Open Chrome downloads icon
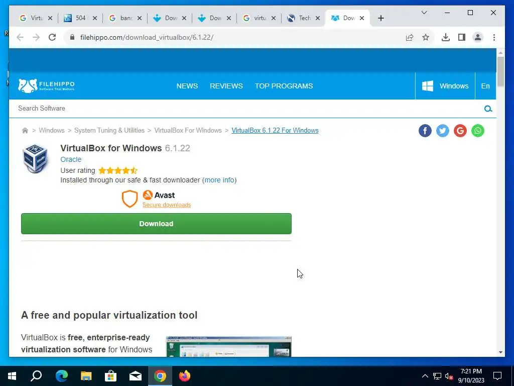The image size is (514, 386). click(446, 37)
